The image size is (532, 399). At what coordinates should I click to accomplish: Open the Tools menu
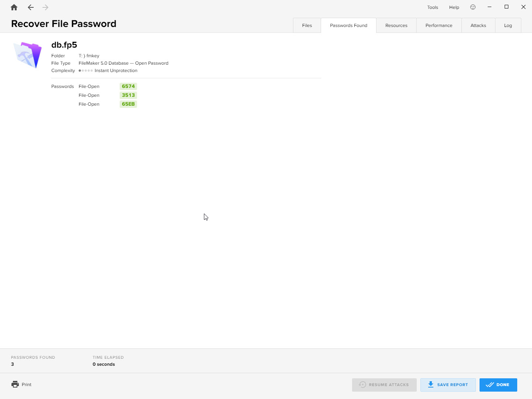click(432, 7)
